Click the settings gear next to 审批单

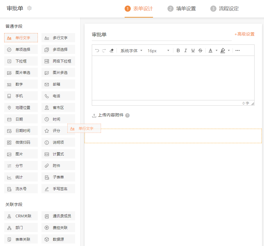point(29,8)
